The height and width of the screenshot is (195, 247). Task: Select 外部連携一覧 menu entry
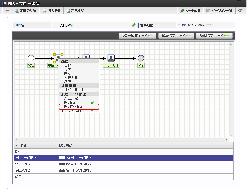tap(75, 90)
